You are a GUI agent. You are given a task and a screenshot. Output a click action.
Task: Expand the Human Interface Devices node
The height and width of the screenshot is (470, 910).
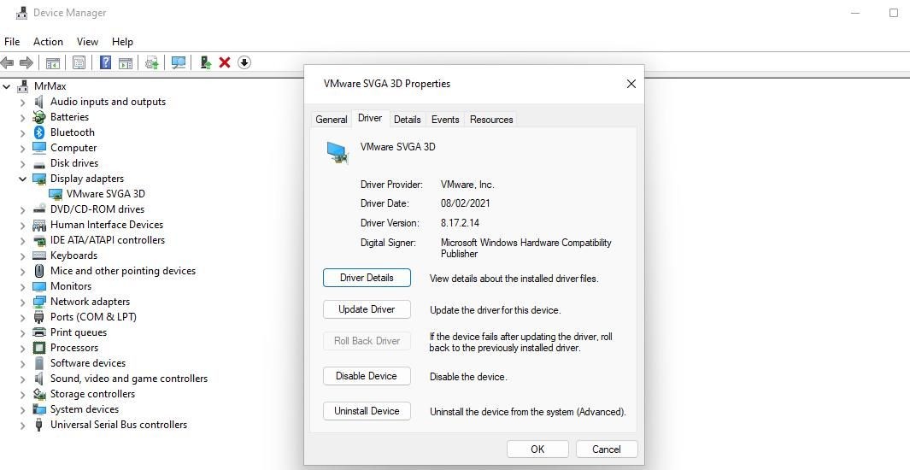22,225
